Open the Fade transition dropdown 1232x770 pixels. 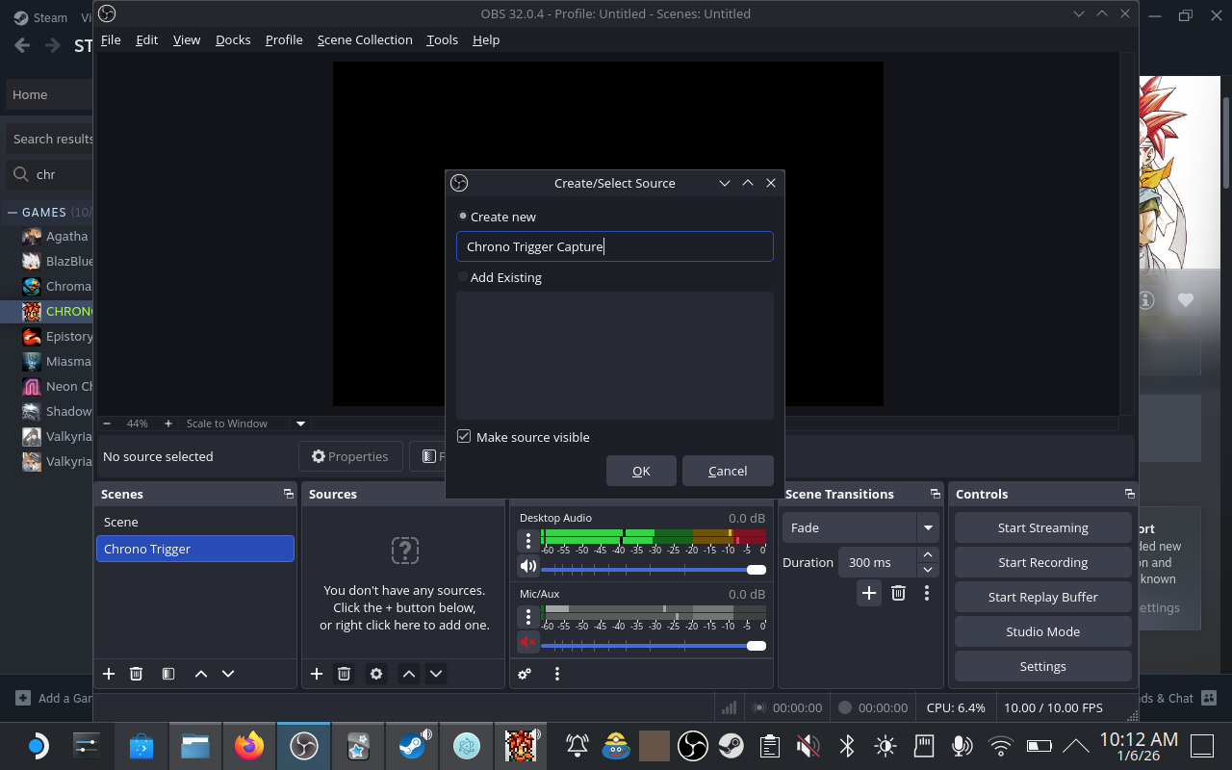click(927, 527)
